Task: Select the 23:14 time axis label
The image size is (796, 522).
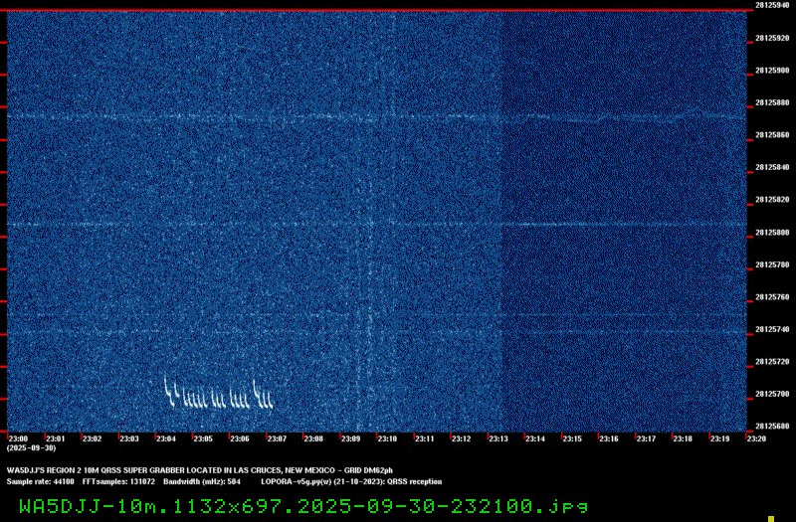Action: 535,438
